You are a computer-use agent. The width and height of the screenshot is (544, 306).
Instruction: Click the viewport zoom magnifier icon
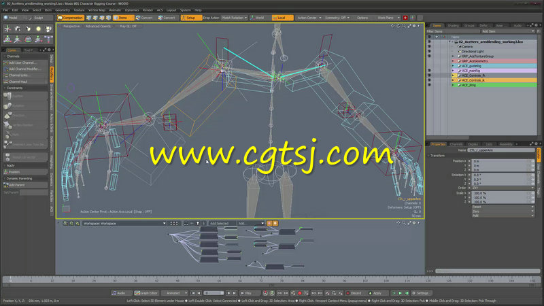(403, 26)
